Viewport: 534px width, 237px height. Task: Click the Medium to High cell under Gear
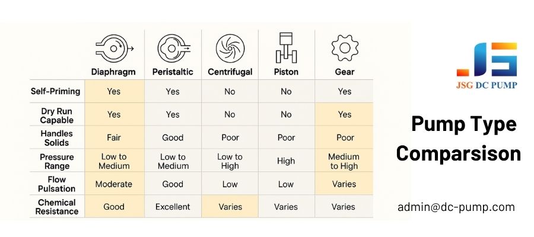pos(344,161)
